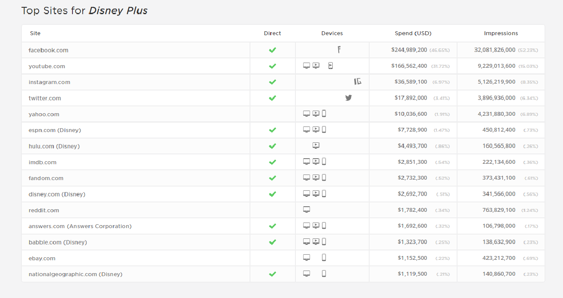The width and height of the screenshot is (563, 298).
Task: Click mobile icon in fandom.com row
Action: click(324, 178)
